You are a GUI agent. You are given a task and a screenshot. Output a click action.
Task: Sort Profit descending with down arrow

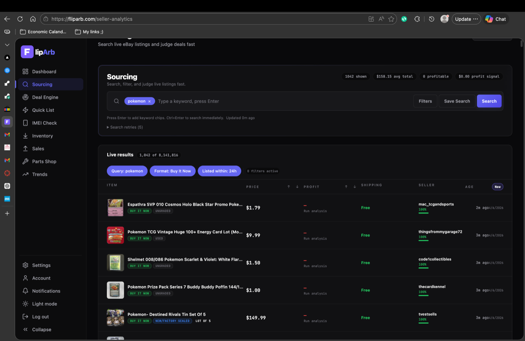(354, 187)
